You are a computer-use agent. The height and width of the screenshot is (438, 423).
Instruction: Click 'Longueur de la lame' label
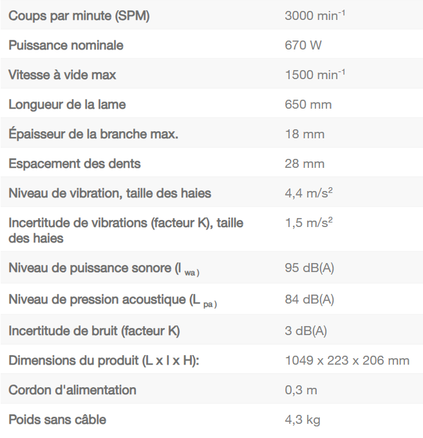coord(67,105)
